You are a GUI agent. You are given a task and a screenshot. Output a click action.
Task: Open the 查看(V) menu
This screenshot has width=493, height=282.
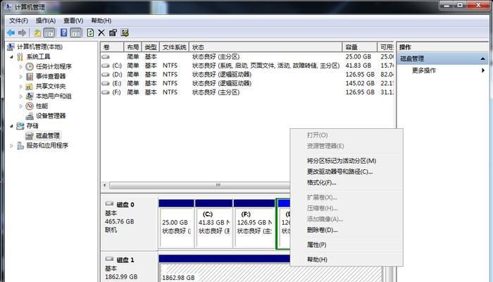tap(73, 20)
